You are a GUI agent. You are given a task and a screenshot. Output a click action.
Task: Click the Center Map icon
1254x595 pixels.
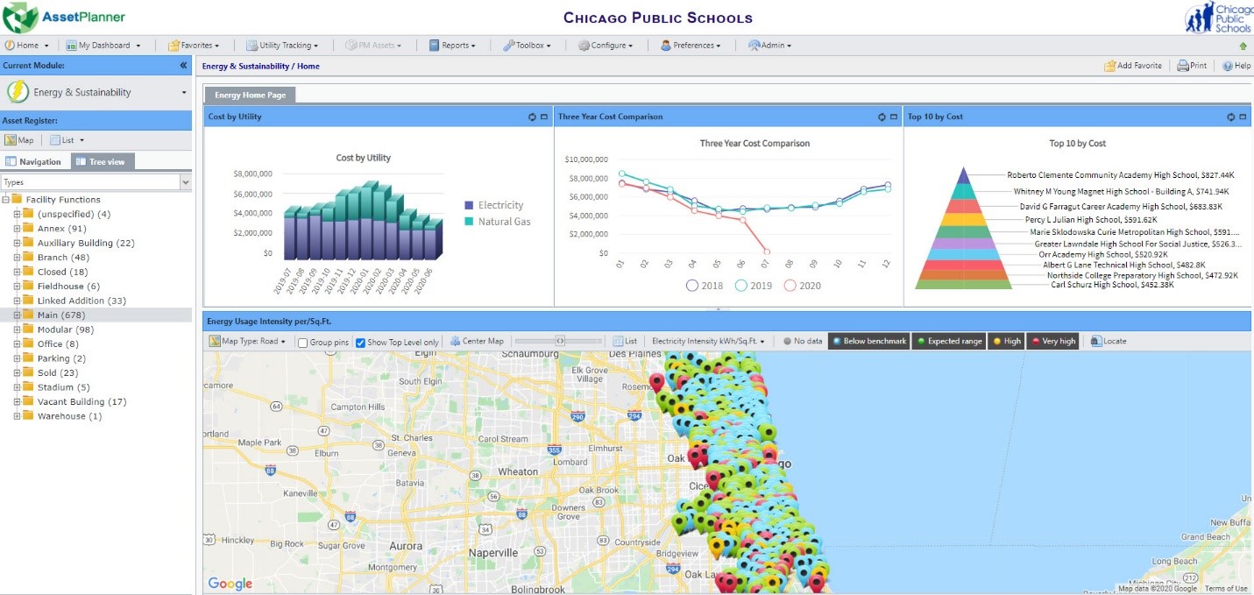point(455,341)
